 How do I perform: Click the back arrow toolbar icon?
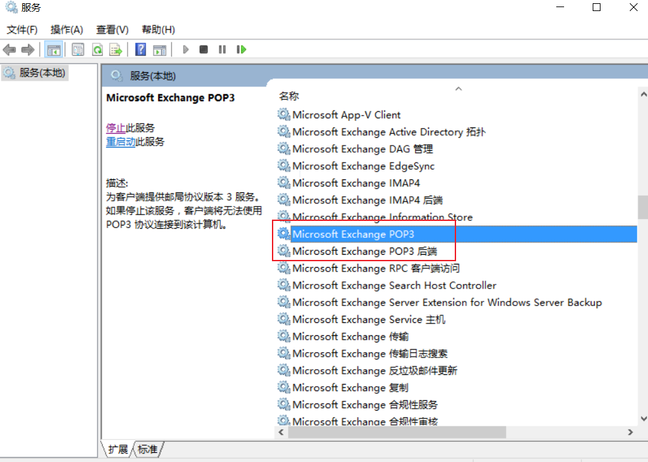[x=9, y=49]
